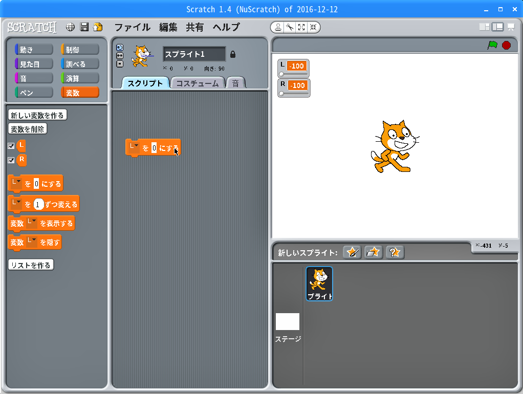The image size is (523, 394).
Task: Toggle the checkbox for variable R
Action: tap(11, 160)
